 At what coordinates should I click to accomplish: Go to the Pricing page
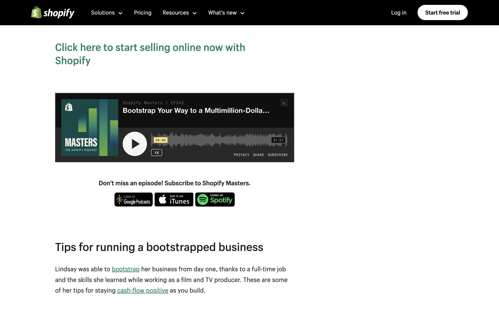pyautogui.click(x=143, y=13)
